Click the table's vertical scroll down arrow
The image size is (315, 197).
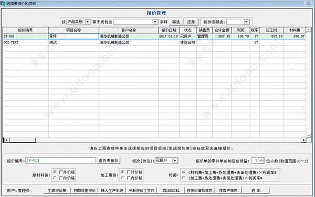coord(308,135)
